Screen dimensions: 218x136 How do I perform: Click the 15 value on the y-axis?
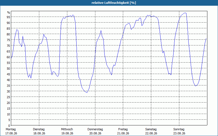click(x=8, y=109)
